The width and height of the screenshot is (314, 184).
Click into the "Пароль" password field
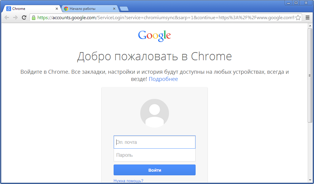(x=154, y=155)
